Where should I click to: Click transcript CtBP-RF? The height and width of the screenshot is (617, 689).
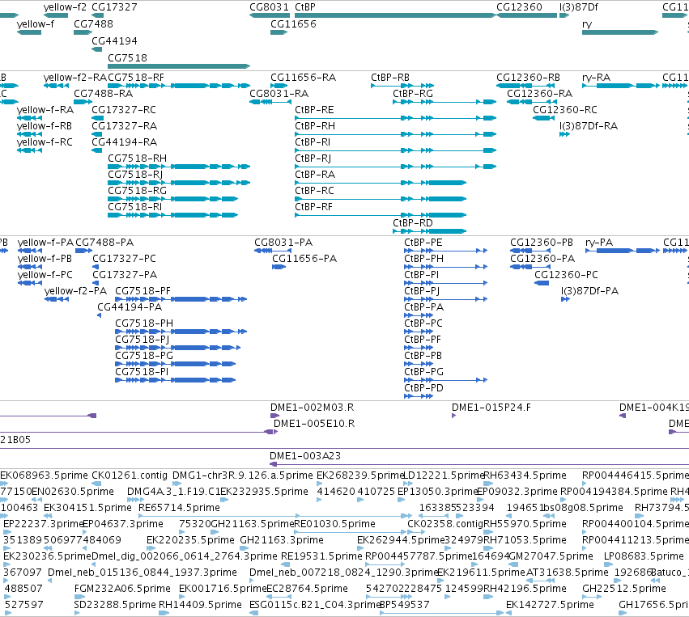point(313,207)
